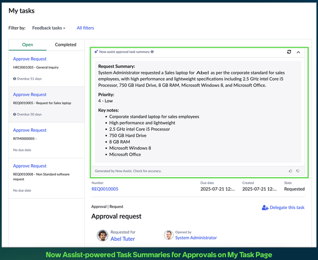Click the '750 GB Hard Drive' bullet

coord(128,136)
